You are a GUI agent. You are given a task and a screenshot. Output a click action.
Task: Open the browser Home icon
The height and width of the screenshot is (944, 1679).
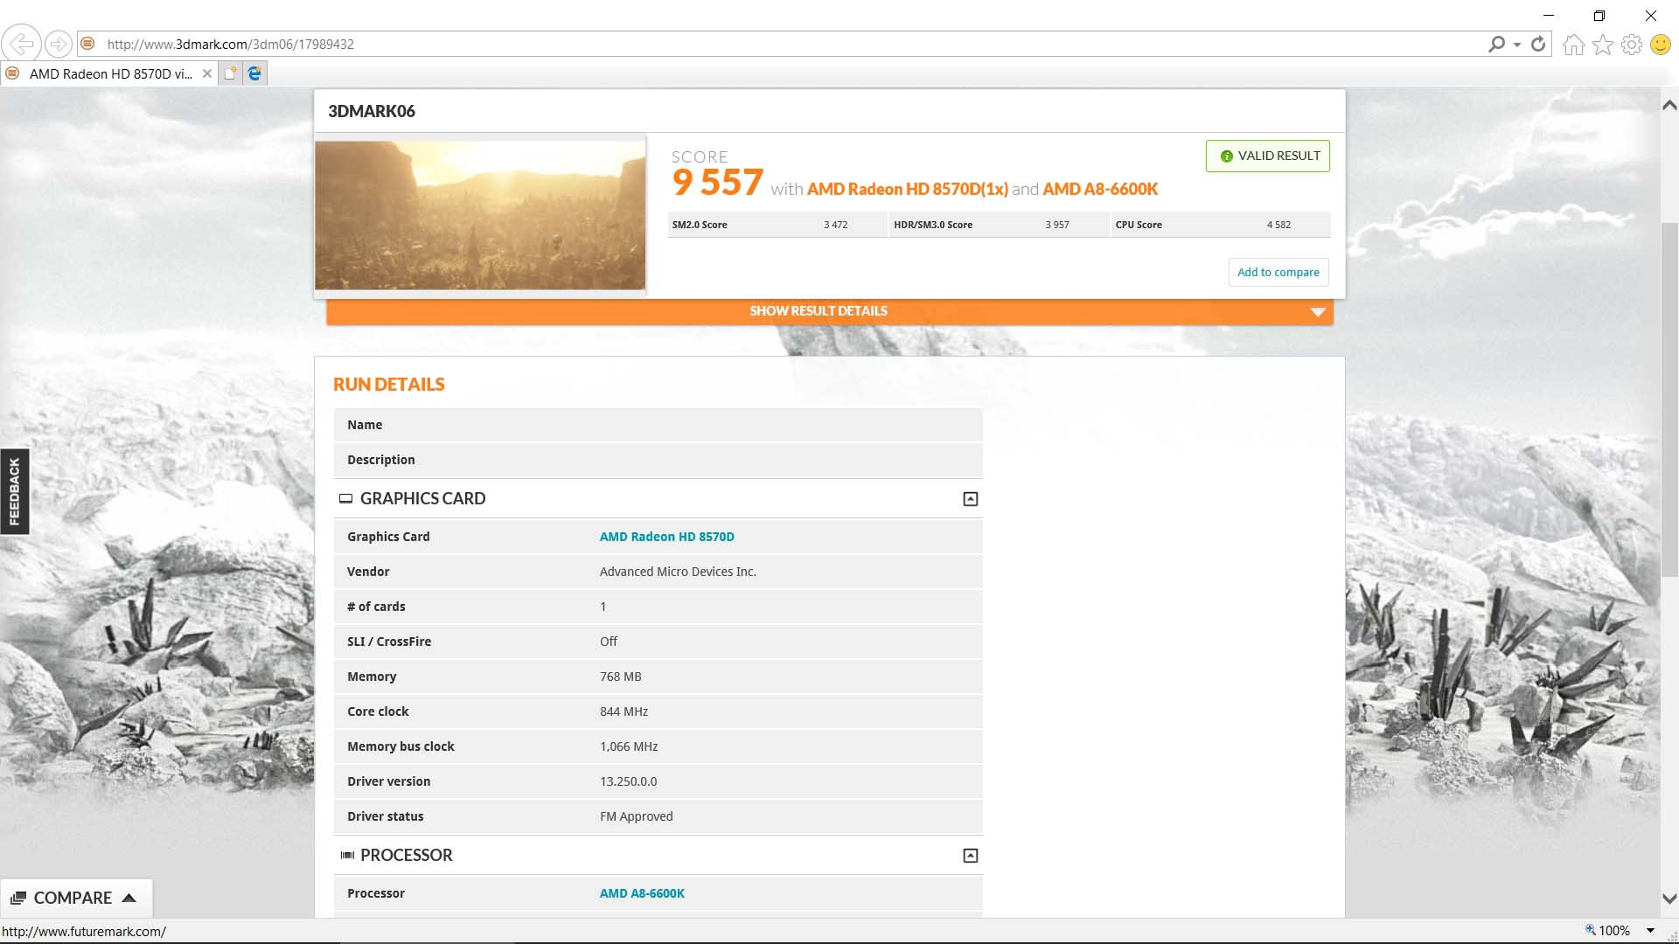[x=1573, y=45]
